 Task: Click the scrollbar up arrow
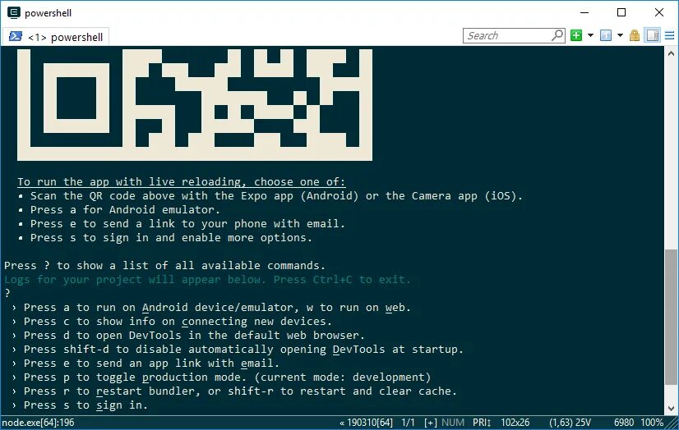[672, 53]
